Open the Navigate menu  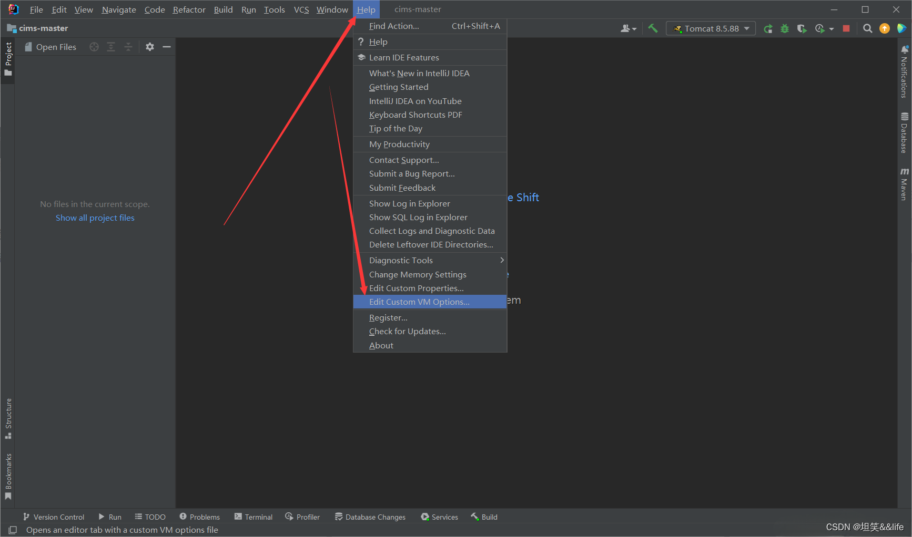tap(119, 9)
